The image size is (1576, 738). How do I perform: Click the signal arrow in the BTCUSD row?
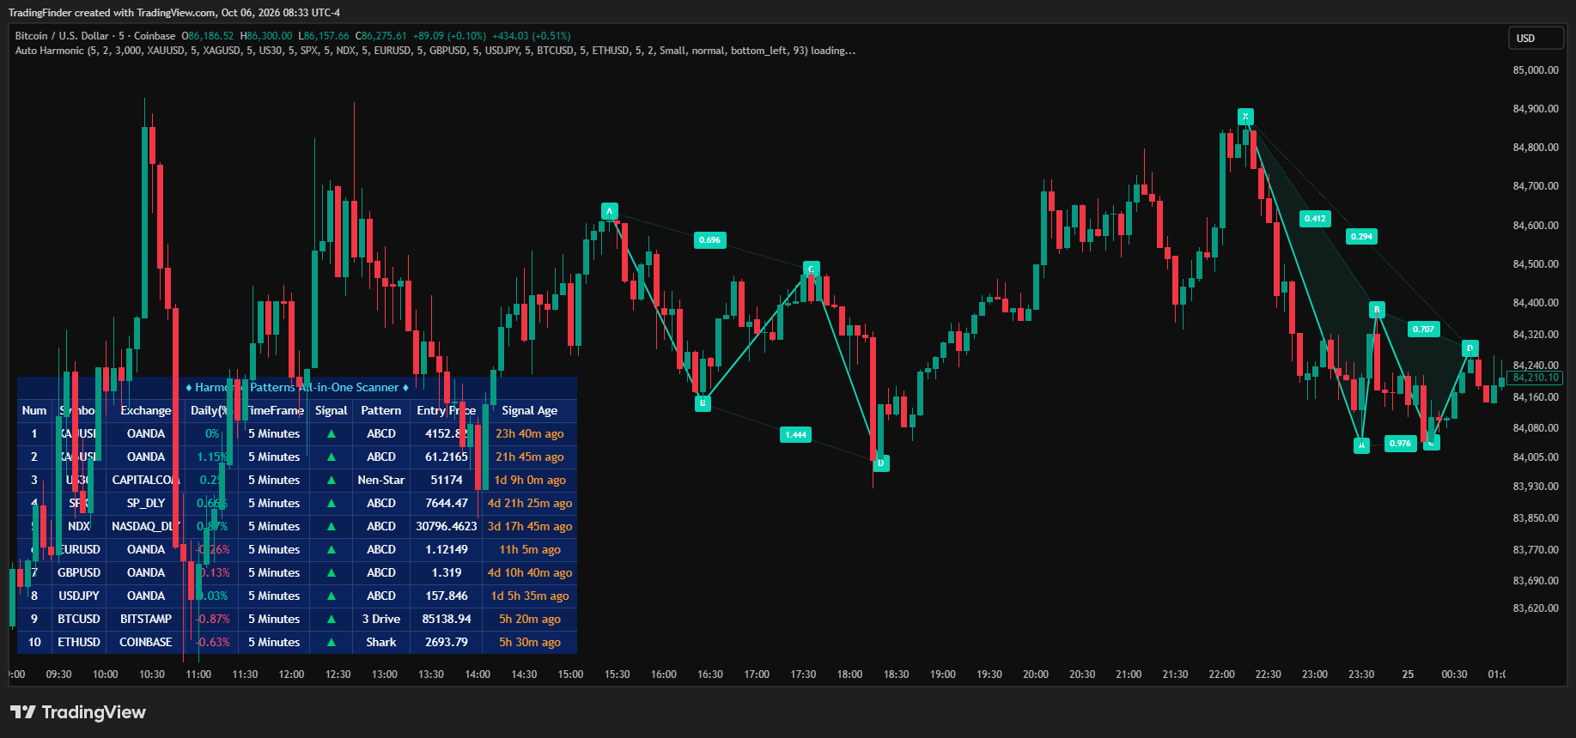[331, 620]
